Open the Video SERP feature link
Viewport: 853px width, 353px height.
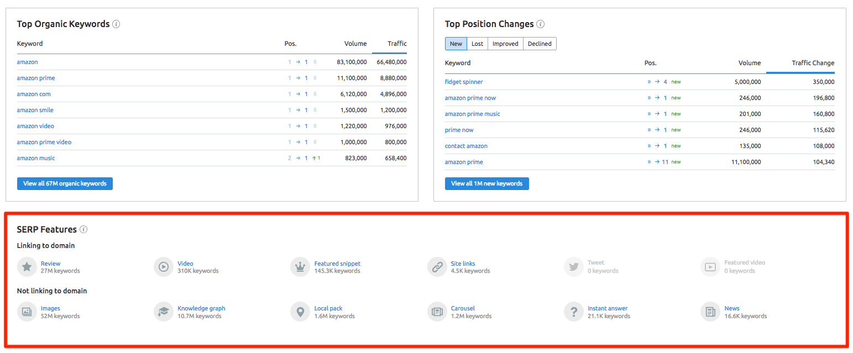point(186,264)
